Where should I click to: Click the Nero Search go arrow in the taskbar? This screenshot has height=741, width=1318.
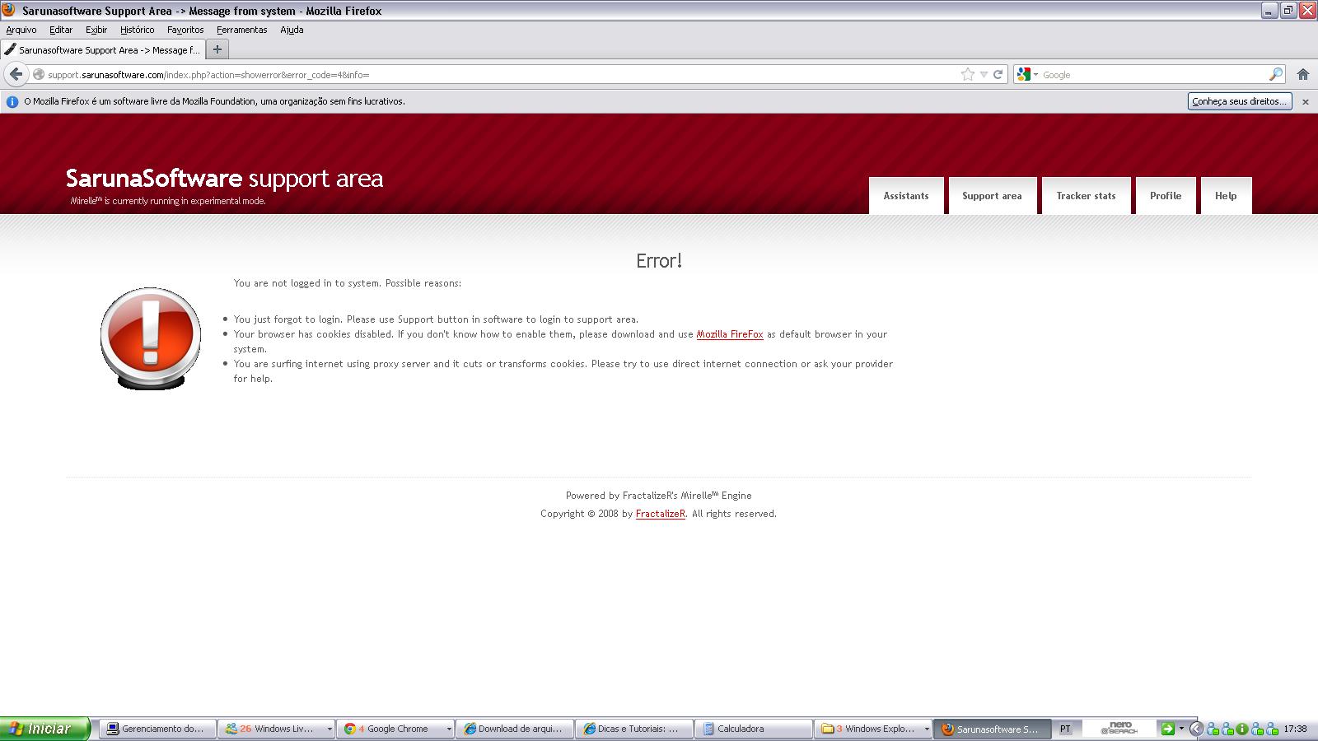pos(1167,729)
